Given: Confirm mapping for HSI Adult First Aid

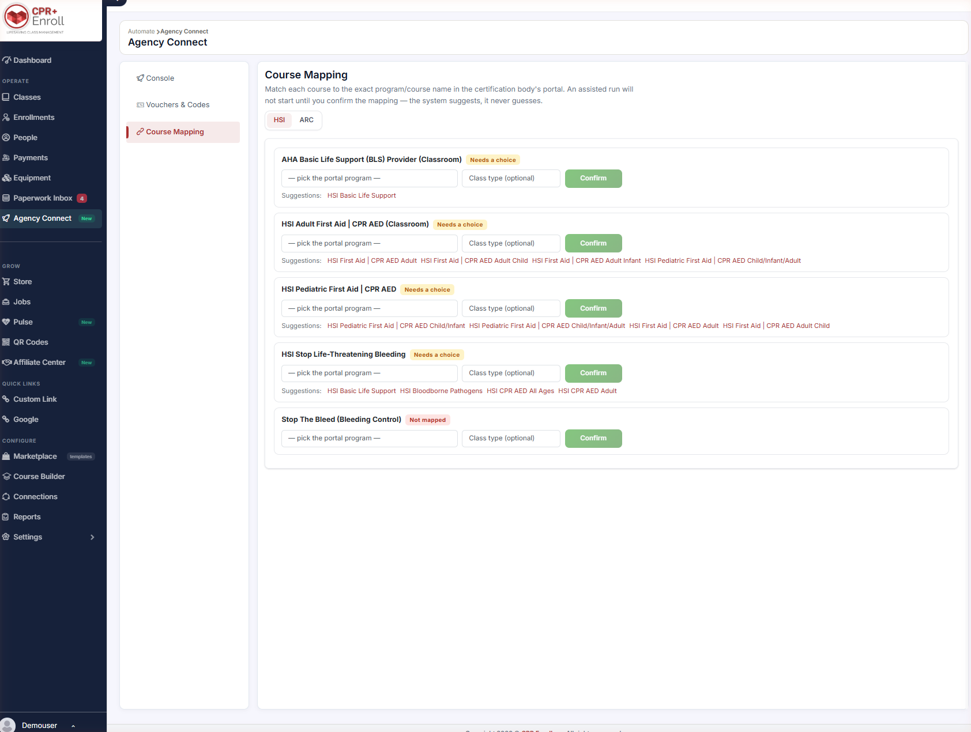Looking at the screenshot, I should (593, 243).
